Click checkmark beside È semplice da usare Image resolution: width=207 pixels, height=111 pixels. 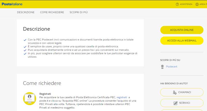point(25,47)
